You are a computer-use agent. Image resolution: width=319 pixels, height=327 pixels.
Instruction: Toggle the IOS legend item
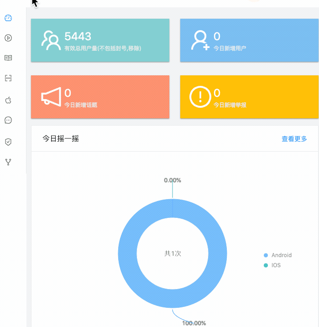click(x=272, y=265)
